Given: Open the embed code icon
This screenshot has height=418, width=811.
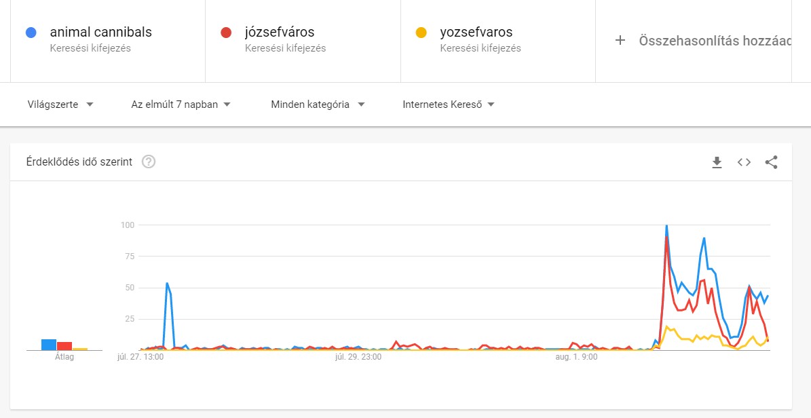Looking at the screenshot, I should (744, 162).
